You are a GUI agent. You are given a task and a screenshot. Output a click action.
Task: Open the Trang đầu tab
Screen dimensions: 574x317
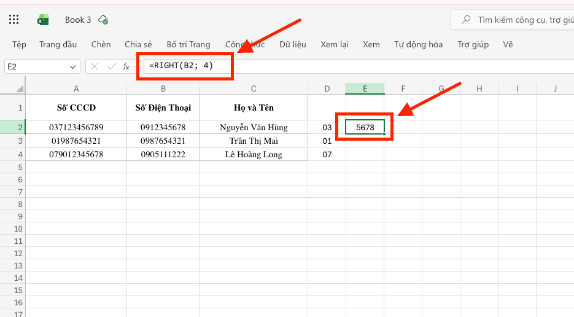click(x=58, y=45)
